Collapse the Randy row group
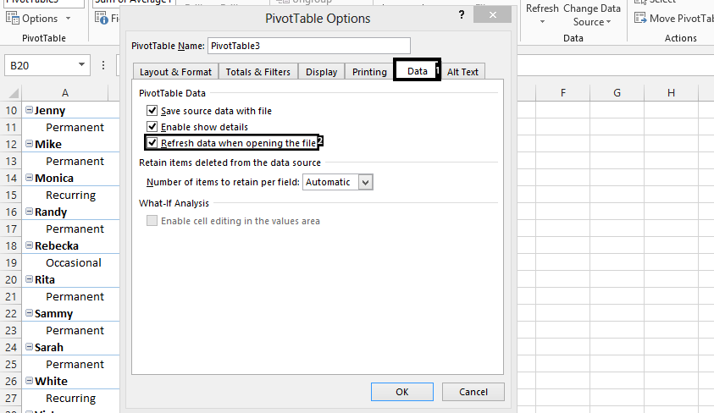Image resolution: width=714 pixels, height=413 pixels. (x=29, y=211)
